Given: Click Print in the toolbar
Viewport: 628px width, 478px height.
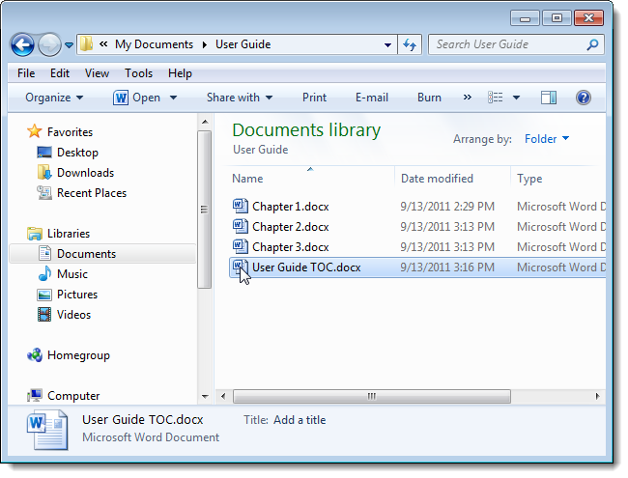Looking at the screenshot, I should click(314, 98).
